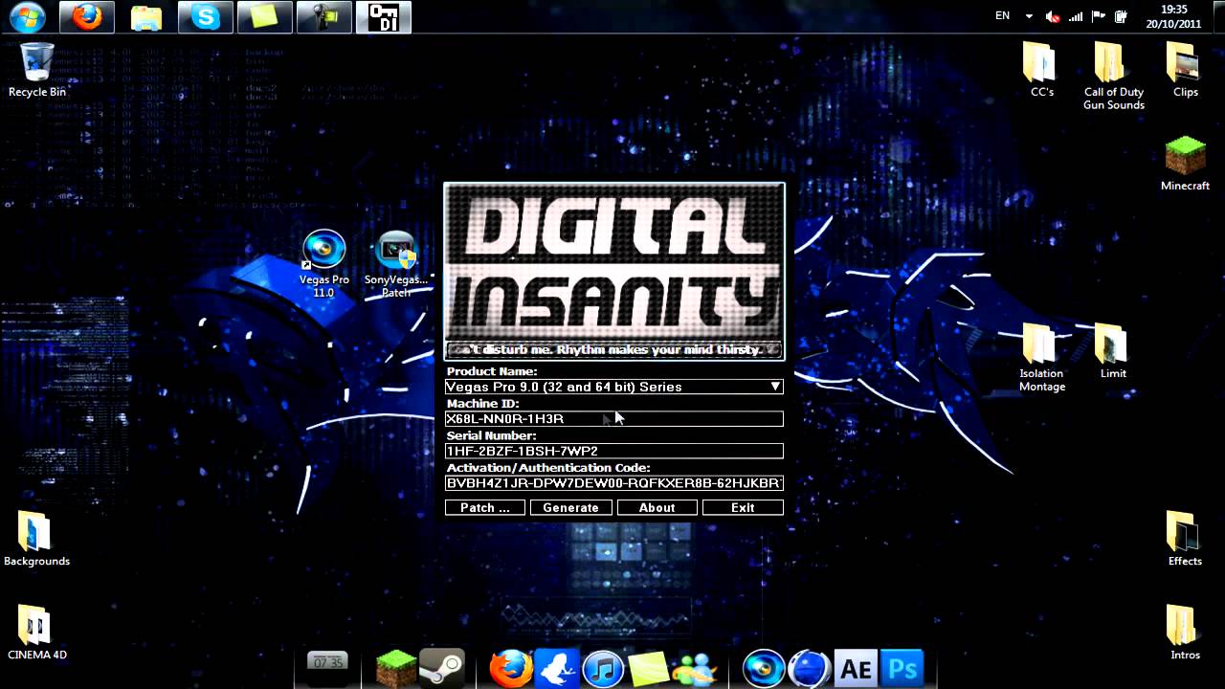Click the muted volume tray icon

1053,16
